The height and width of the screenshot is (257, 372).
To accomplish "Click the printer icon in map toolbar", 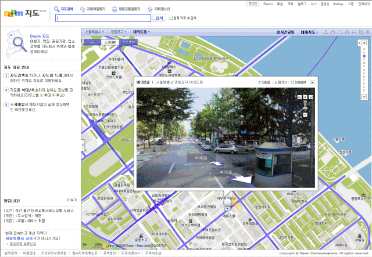I will point(347,32).
